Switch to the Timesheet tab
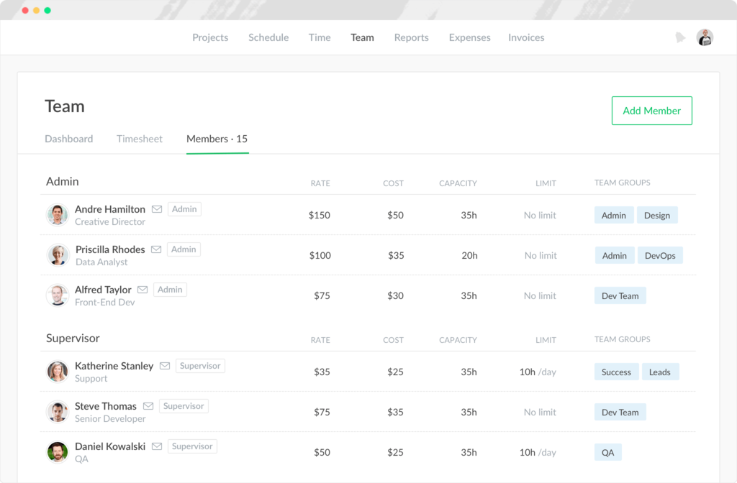This screenshot has height=483, width=737. click(140, 139)
